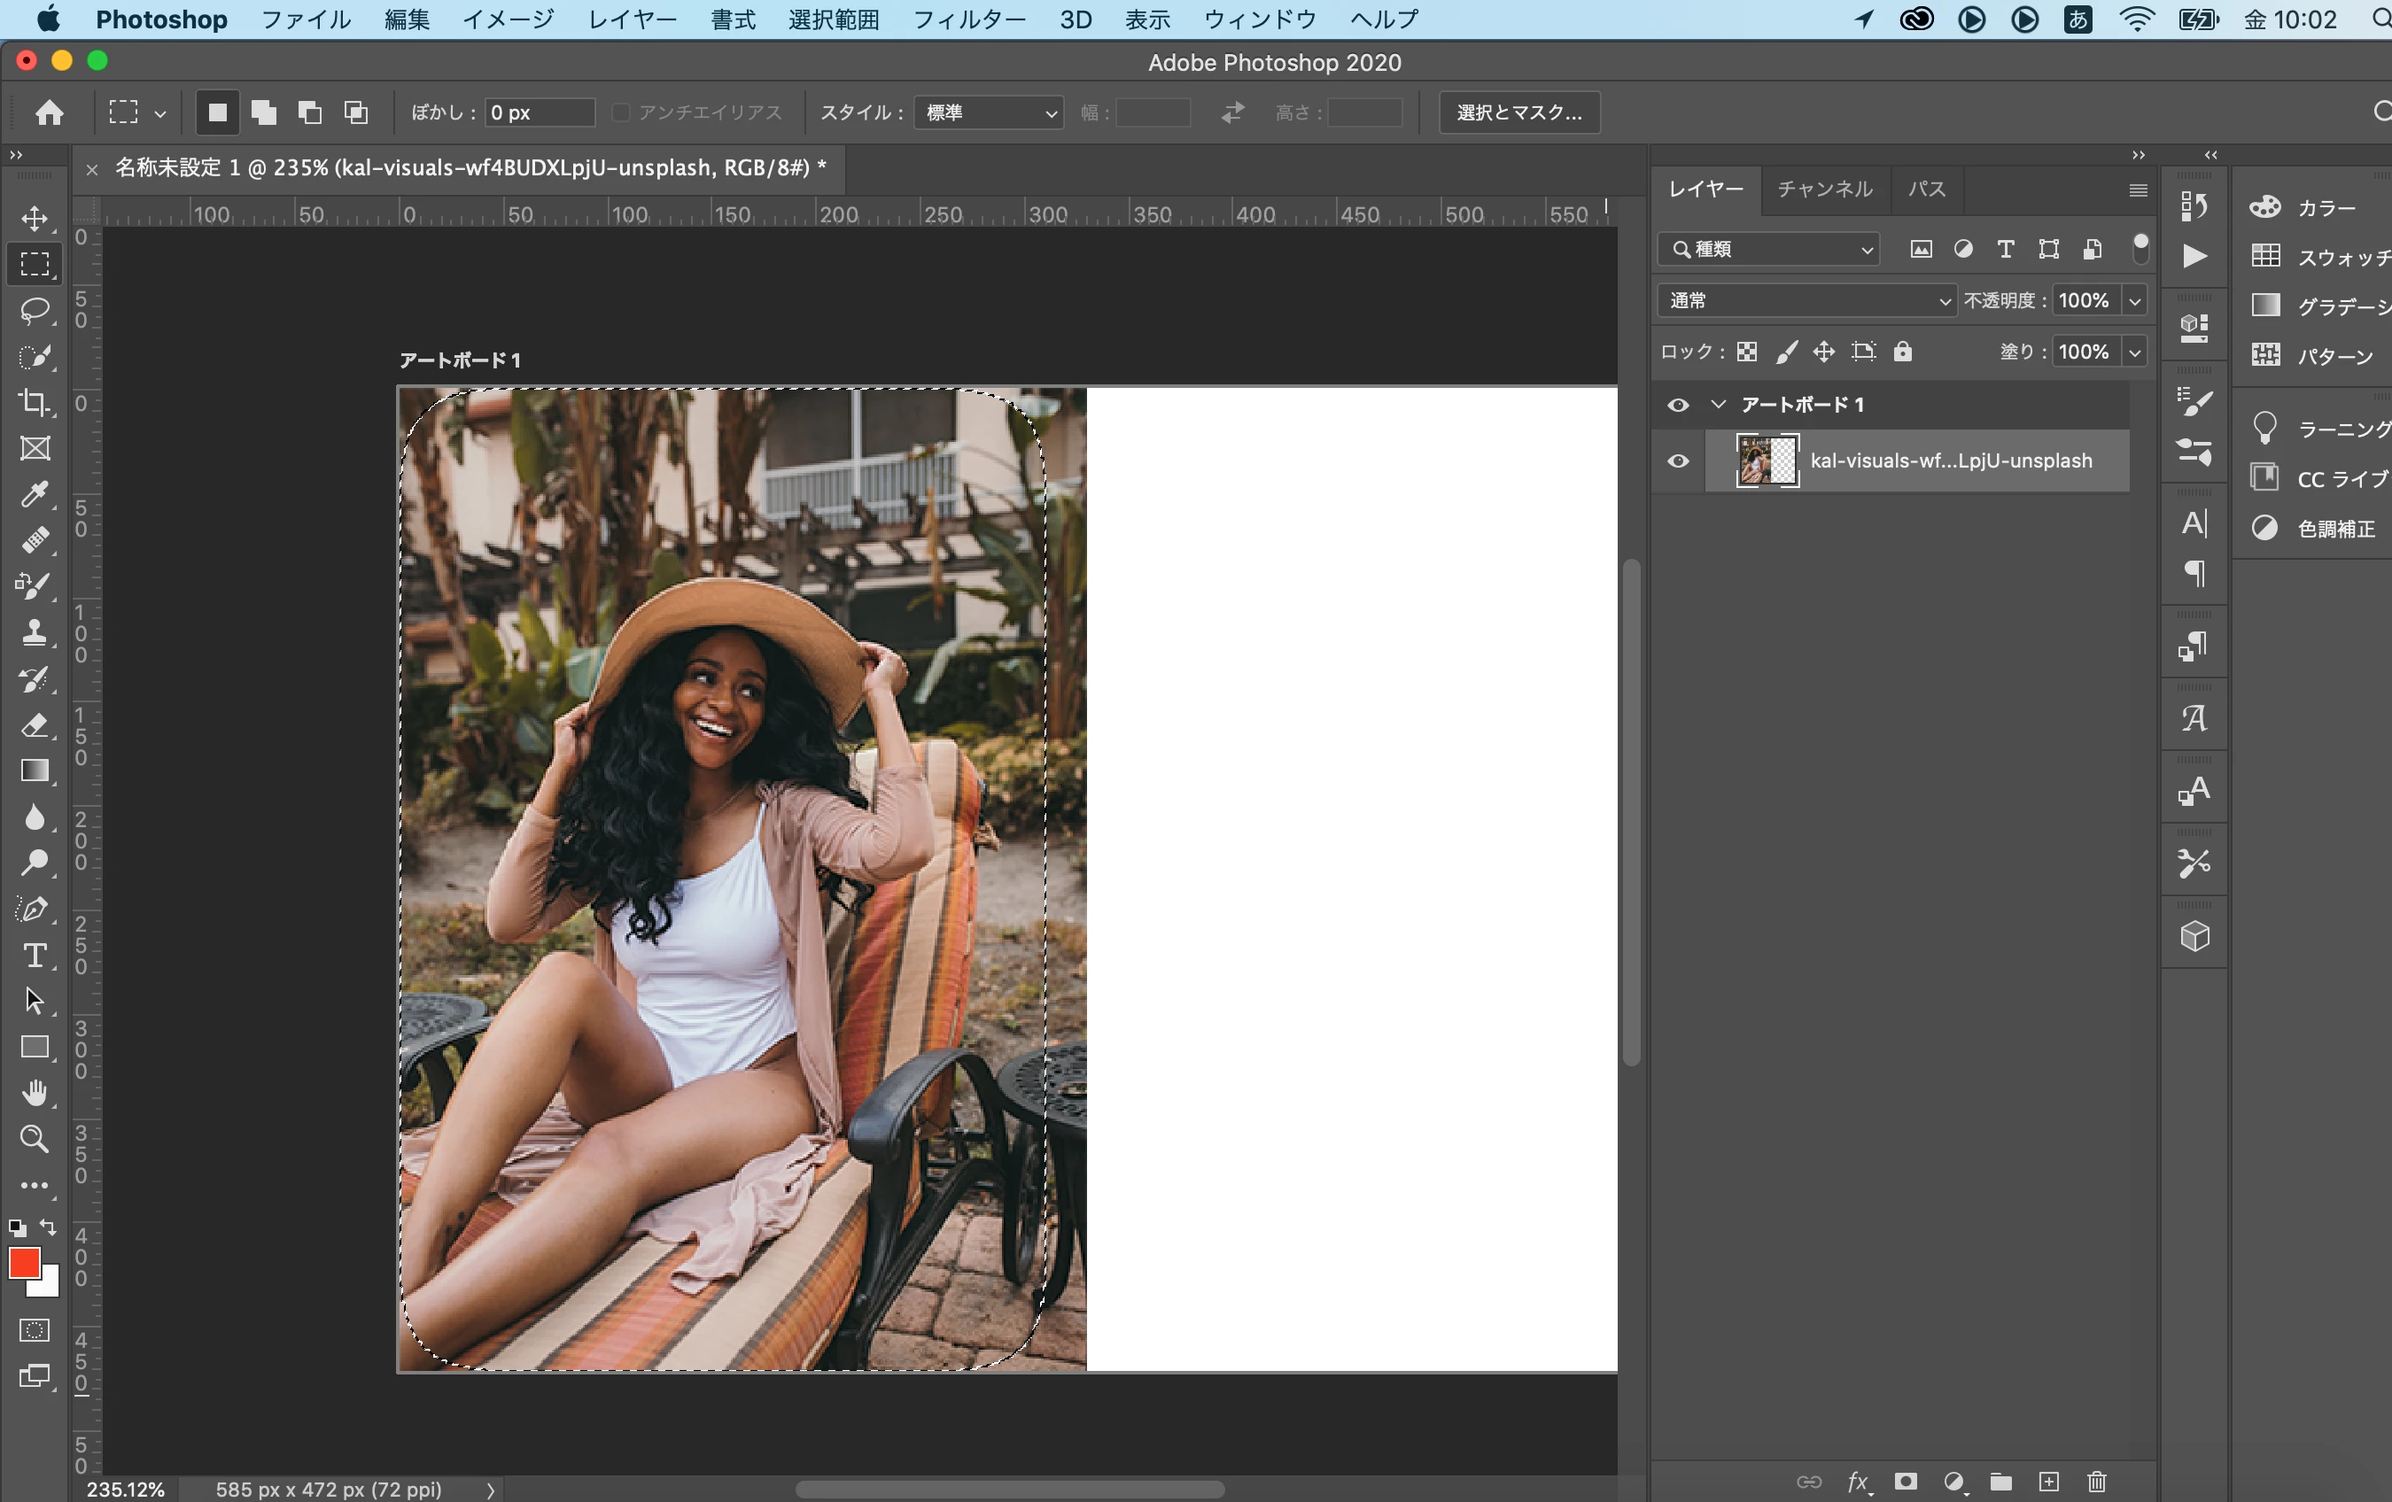Open the スタイル dropdown
Viewport: 2392px width, 1502px height.
989,112
